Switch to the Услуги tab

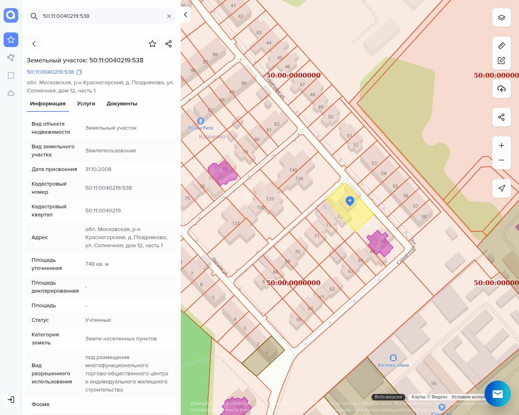coord(86,104)
